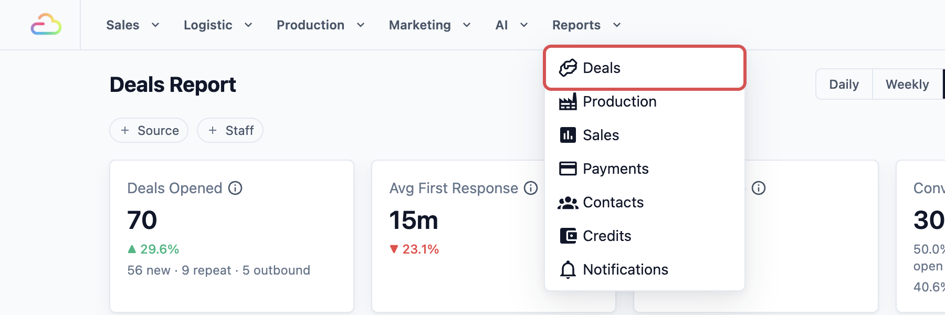
Task: Go to Payments report entry
Action: tap(645, 169)
